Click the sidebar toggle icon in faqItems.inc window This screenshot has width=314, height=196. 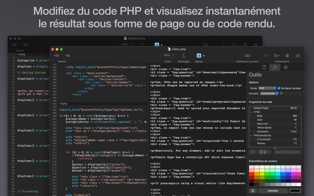pyautogui.click(x=256, y=45)
